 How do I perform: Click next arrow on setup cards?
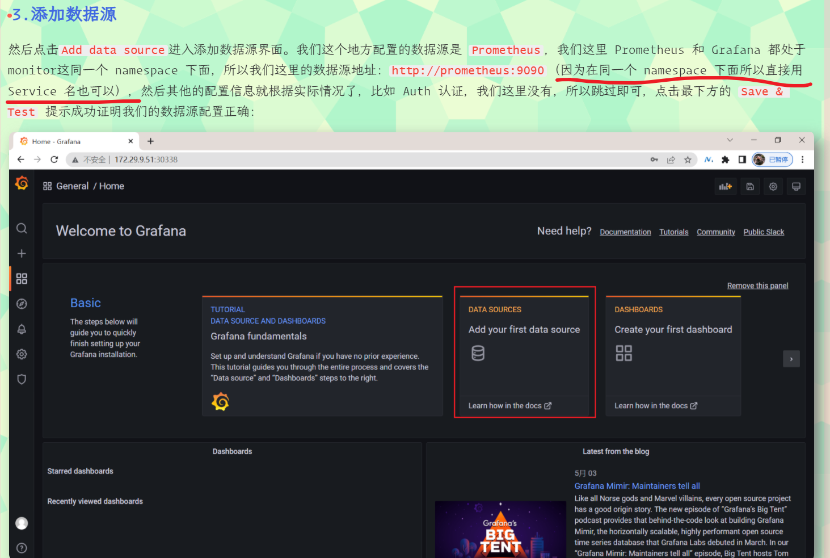pos(791,359)
